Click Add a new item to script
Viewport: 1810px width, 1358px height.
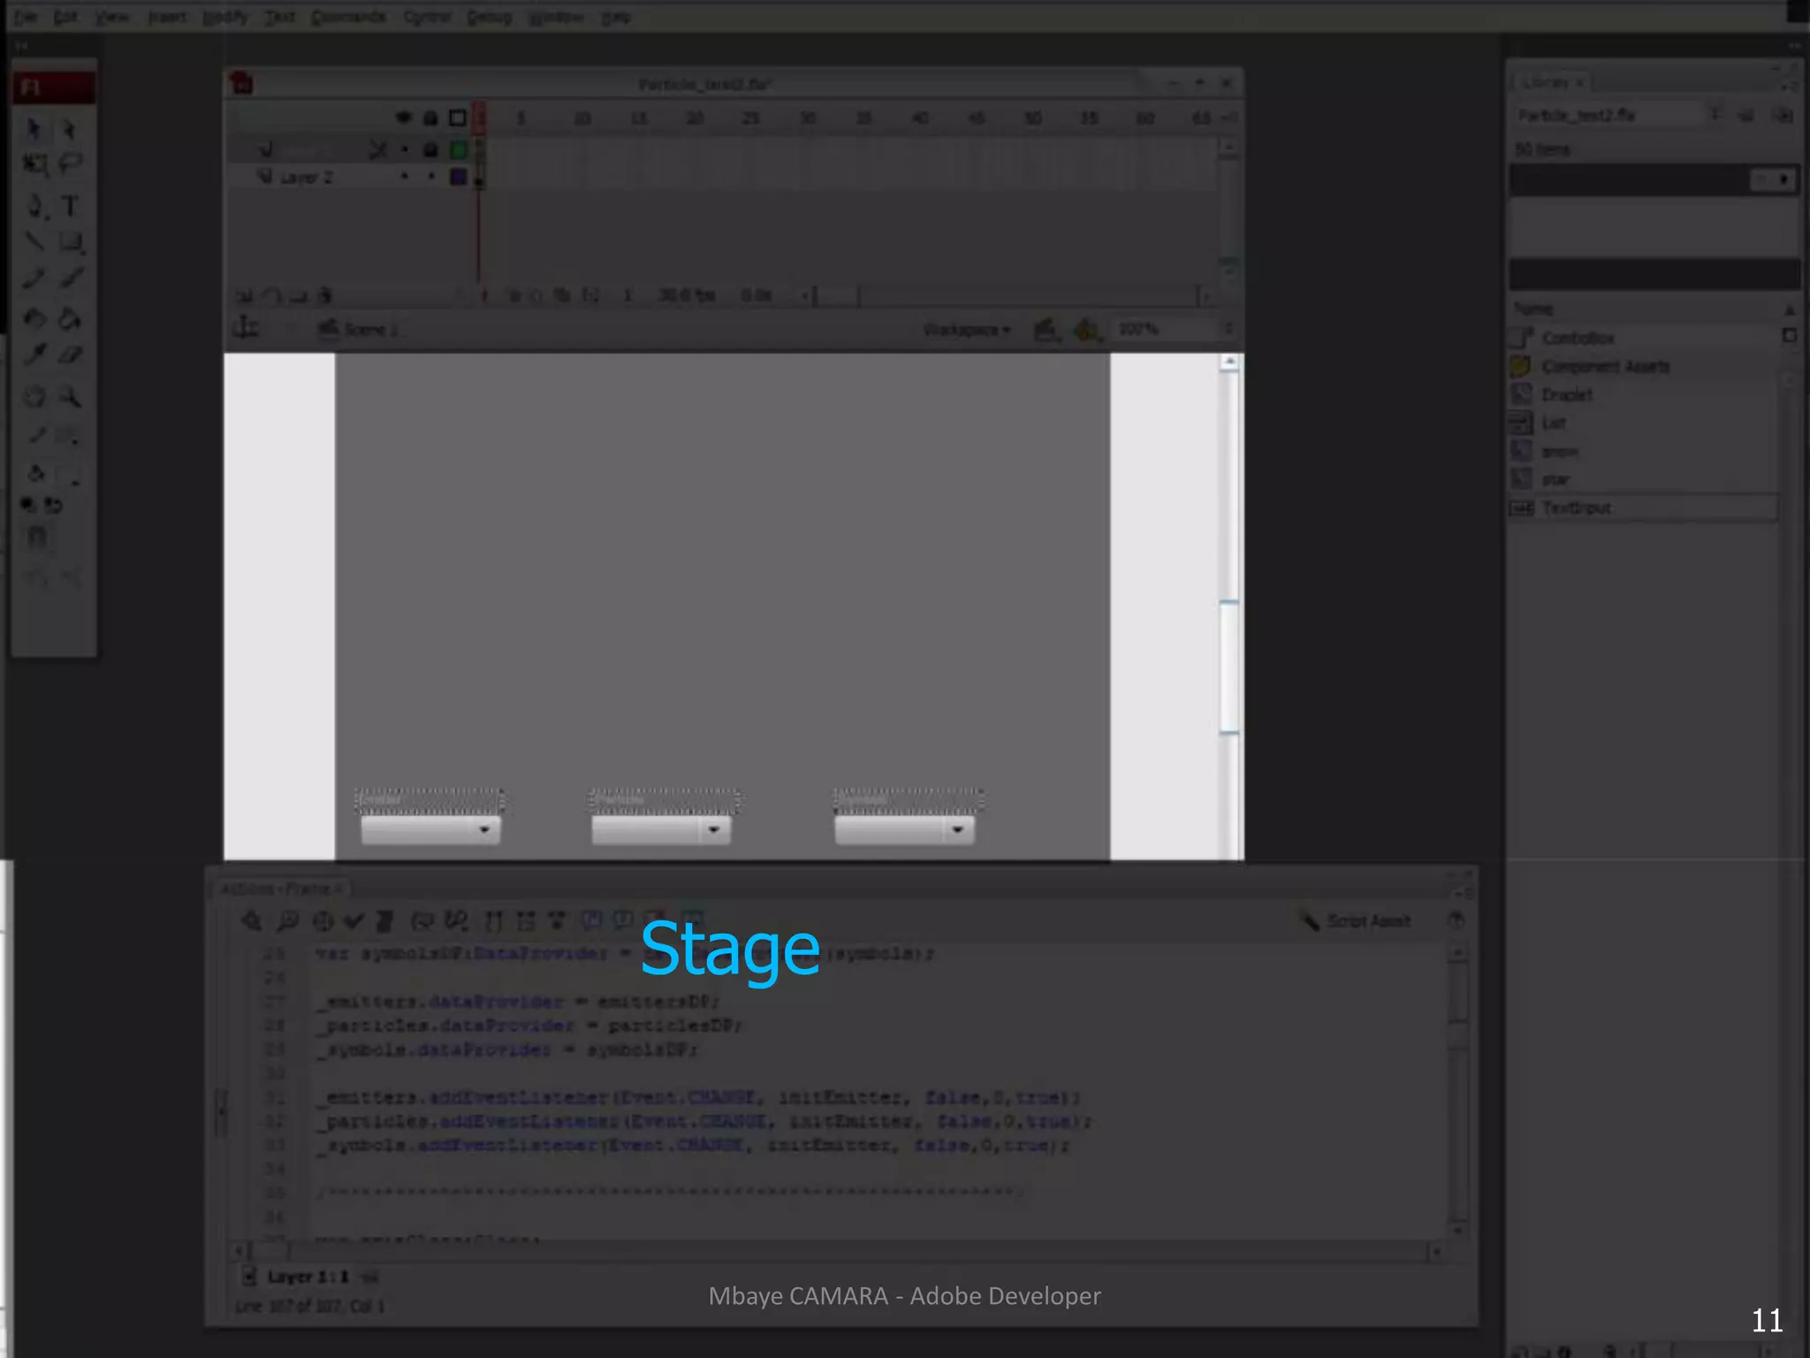(x=252, y=921)
